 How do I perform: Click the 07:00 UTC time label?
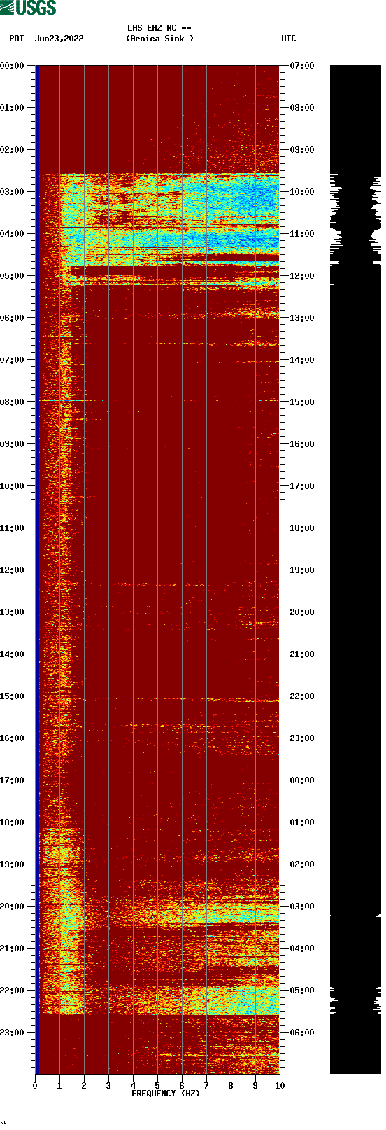tap(302, 66)
